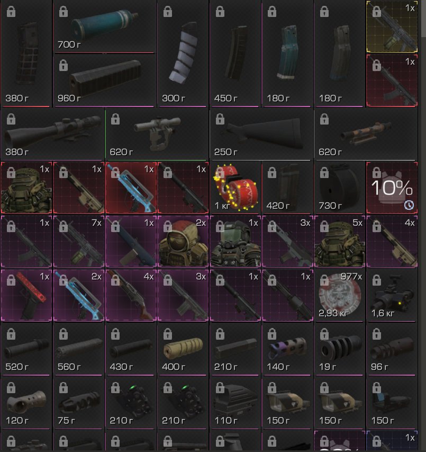Screen dimensions: 426x452
Task: Select the red-hooded armor suit 2x
Action: click(x=183, y=241)
